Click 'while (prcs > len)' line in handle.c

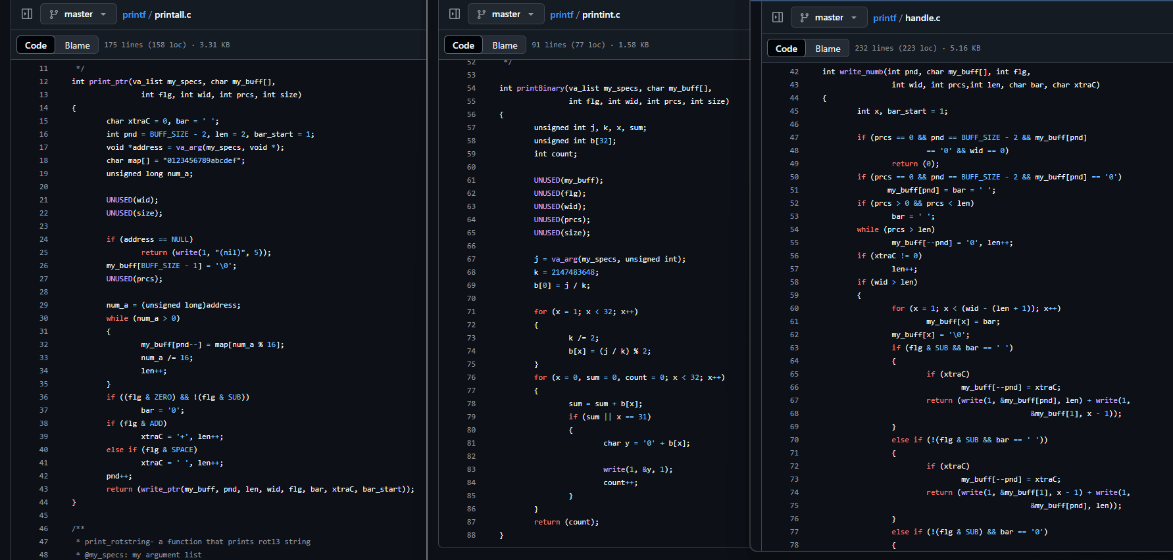click(896, 229)
